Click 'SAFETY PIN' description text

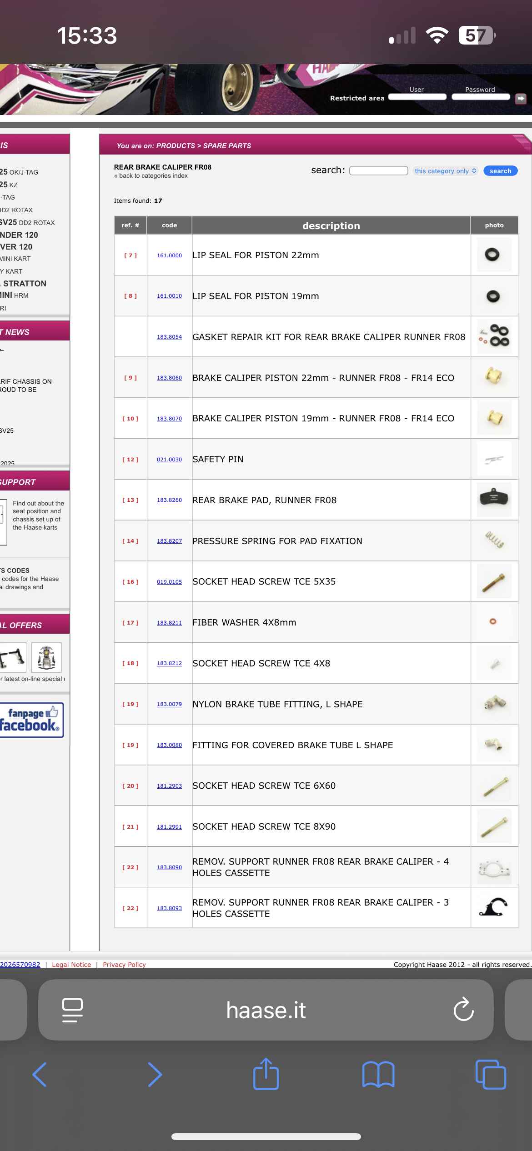(218, 459)
